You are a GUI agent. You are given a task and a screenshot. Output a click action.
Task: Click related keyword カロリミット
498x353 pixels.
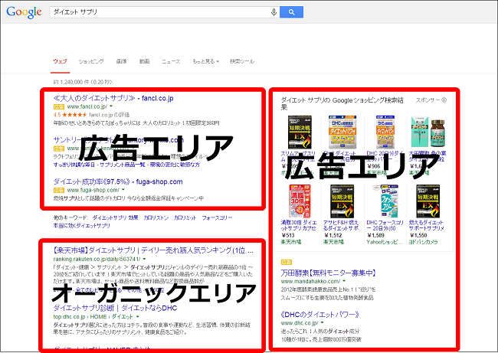click(185, 217)
